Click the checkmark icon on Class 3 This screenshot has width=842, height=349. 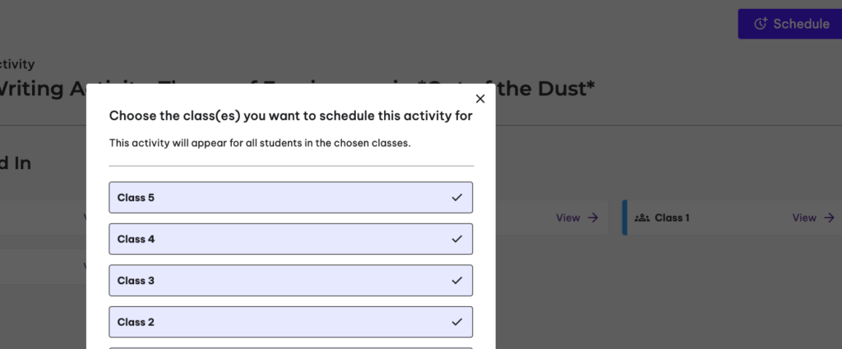coord(457,280)
